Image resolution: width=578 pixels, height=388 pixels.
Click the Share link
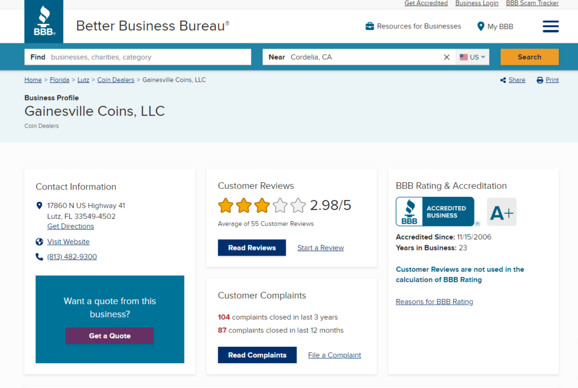[517, 80]
